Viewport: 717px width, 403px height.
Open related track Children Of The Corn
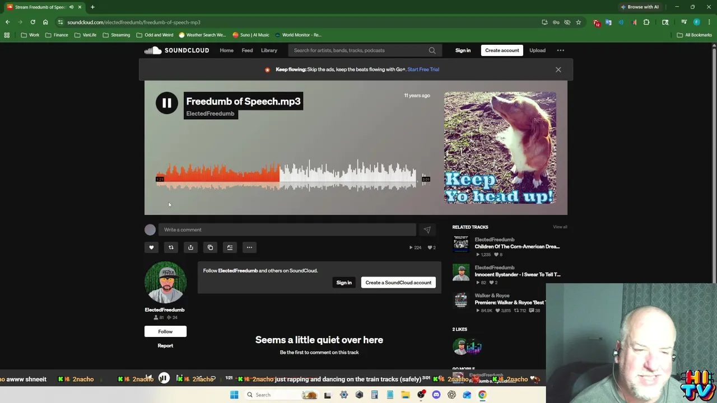coord(517,246)
